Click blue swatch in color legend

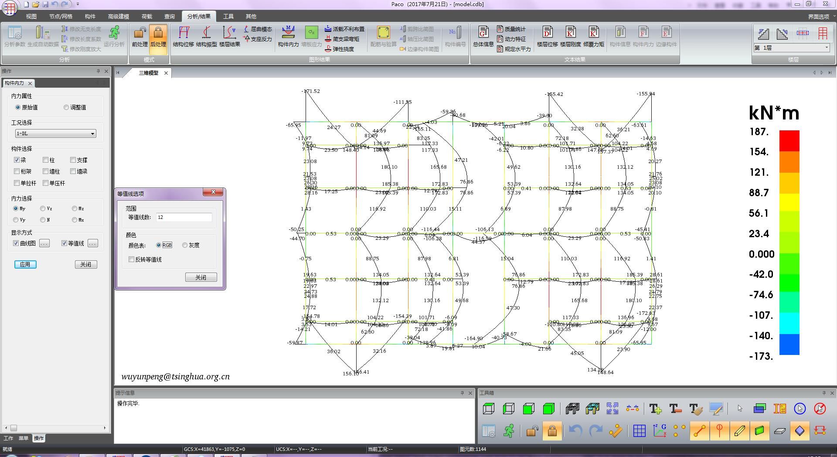click(x=789, y=344)
